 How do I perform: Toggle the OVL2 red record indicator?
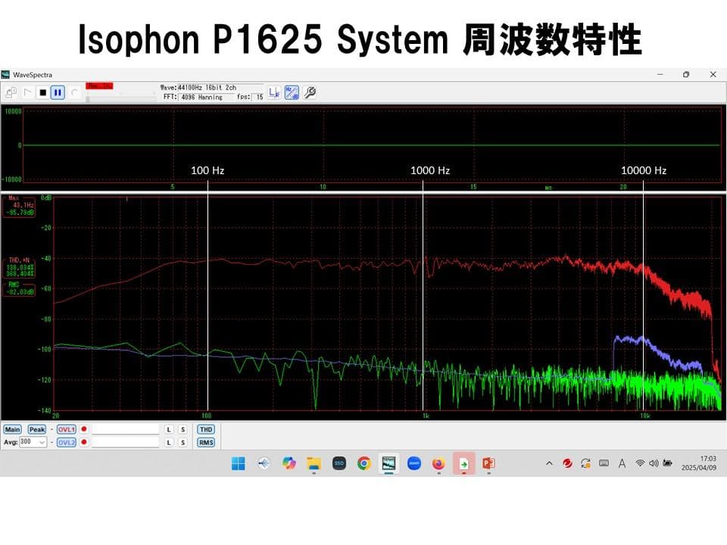pos(83,442)
